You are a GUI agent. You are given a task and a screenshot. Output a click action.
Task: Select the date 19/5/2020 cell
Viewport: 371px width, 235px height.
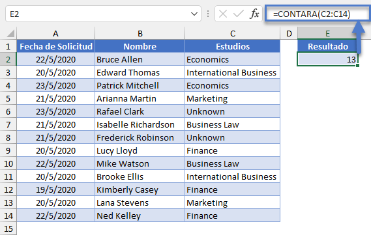56,189
